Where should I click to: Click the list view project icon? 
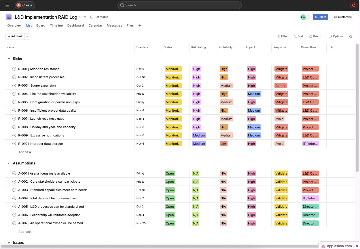point(9,17)
